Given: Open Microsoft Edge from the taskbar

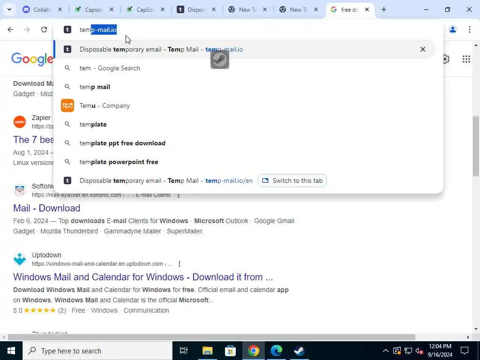Looking at the screenshot, I should point(277,351).
